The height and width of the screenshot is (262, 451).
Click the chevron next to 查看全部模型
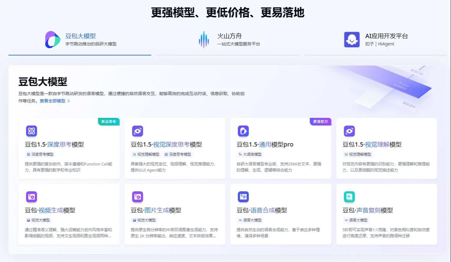(68, 101)
